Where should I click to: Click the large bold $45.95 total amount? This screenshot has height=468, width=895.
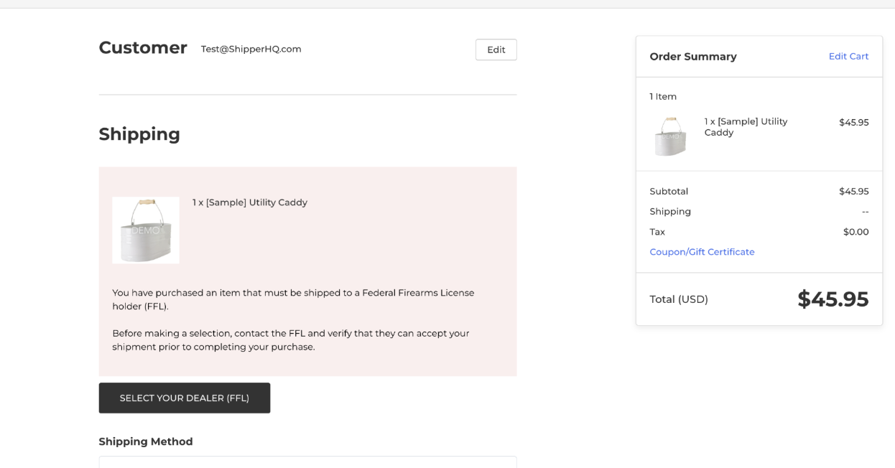click(x=833, y=299)
